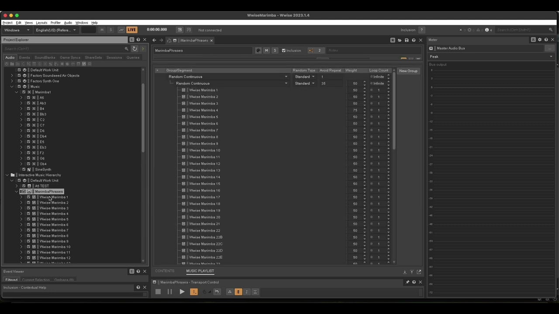Switch Event Viewer to Current Selection
The width and height of the screenshot is (559, 314).
click(36, 280)
